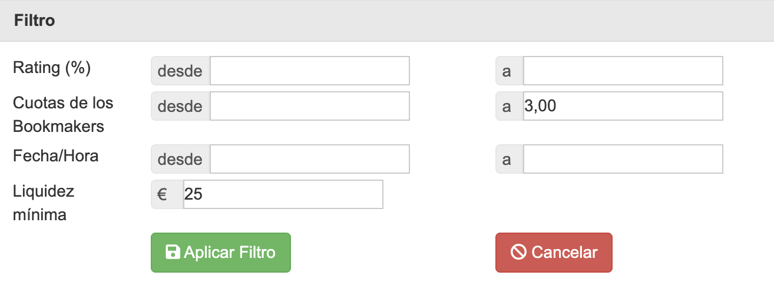The image size is (774, 285).
Task: Click the Rating (%) label text
Action: click(x=52, y=68)
